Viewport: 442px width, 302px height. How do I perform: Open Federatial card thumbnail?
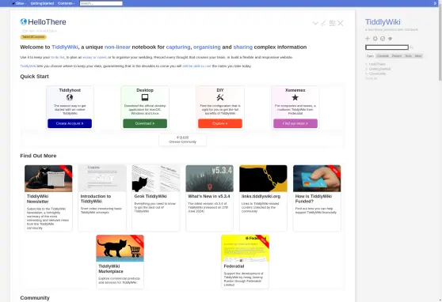coord(246,248)
